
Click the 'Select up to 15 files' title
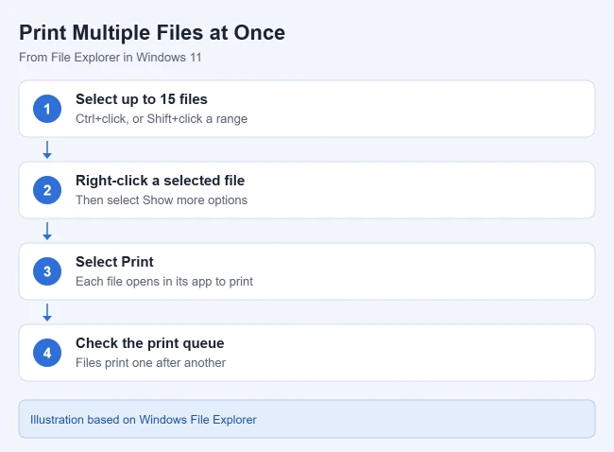tap(142, 99)
